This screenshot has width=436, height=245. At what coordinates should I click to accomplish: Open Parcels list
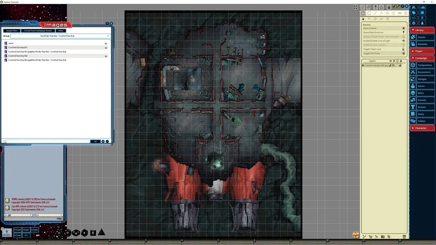click(422, 100)
